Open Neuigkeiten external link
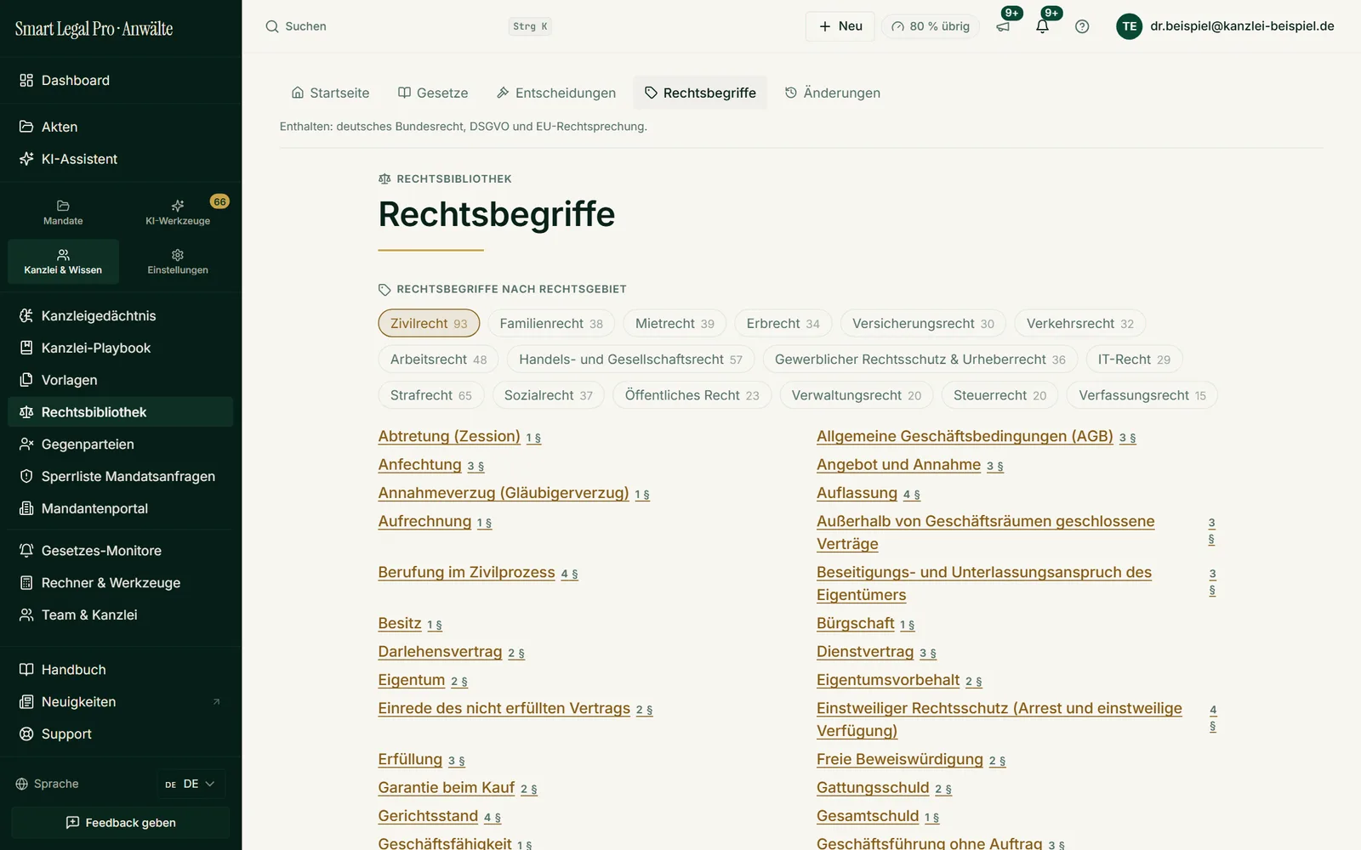The image size is (1361, 850). pos(121,702)
